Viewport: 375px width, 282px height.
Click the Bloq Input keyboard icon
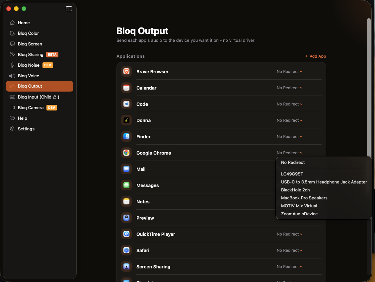click(12, 97)
